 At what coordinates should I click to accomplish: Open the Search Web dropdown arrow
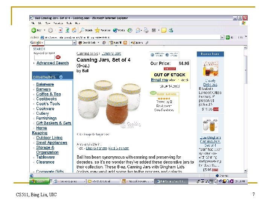[98, 42]
